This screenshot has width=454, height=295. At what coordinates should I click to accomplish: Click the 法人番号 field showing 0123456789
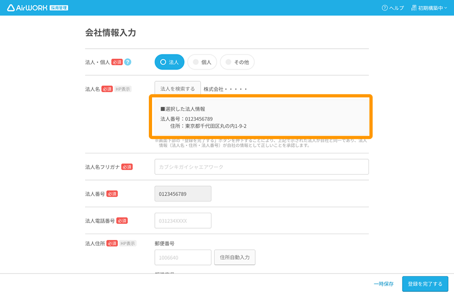pyautogui.click(x=183, y=193)
